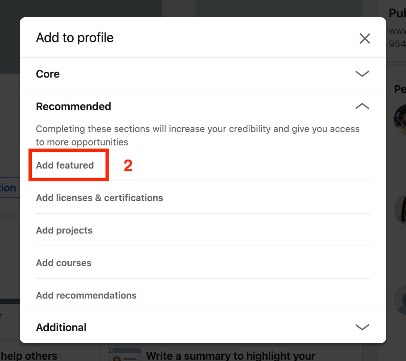The width and height of the screenshot is (406, 361).
Task: Select Add licenses & certifications
Action: tap(99, 198)
